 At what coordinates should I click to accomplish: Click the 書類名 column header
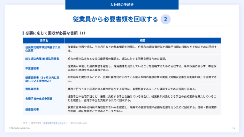(44, 40)
